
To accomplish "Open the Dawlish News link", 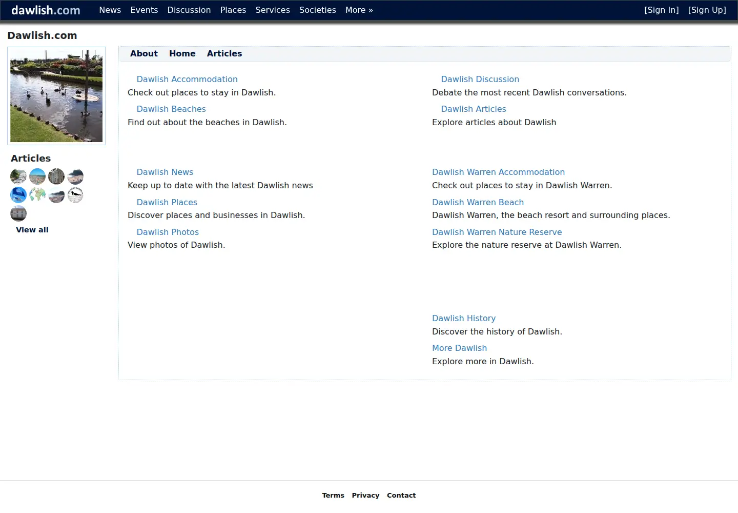I will point(165,172).
